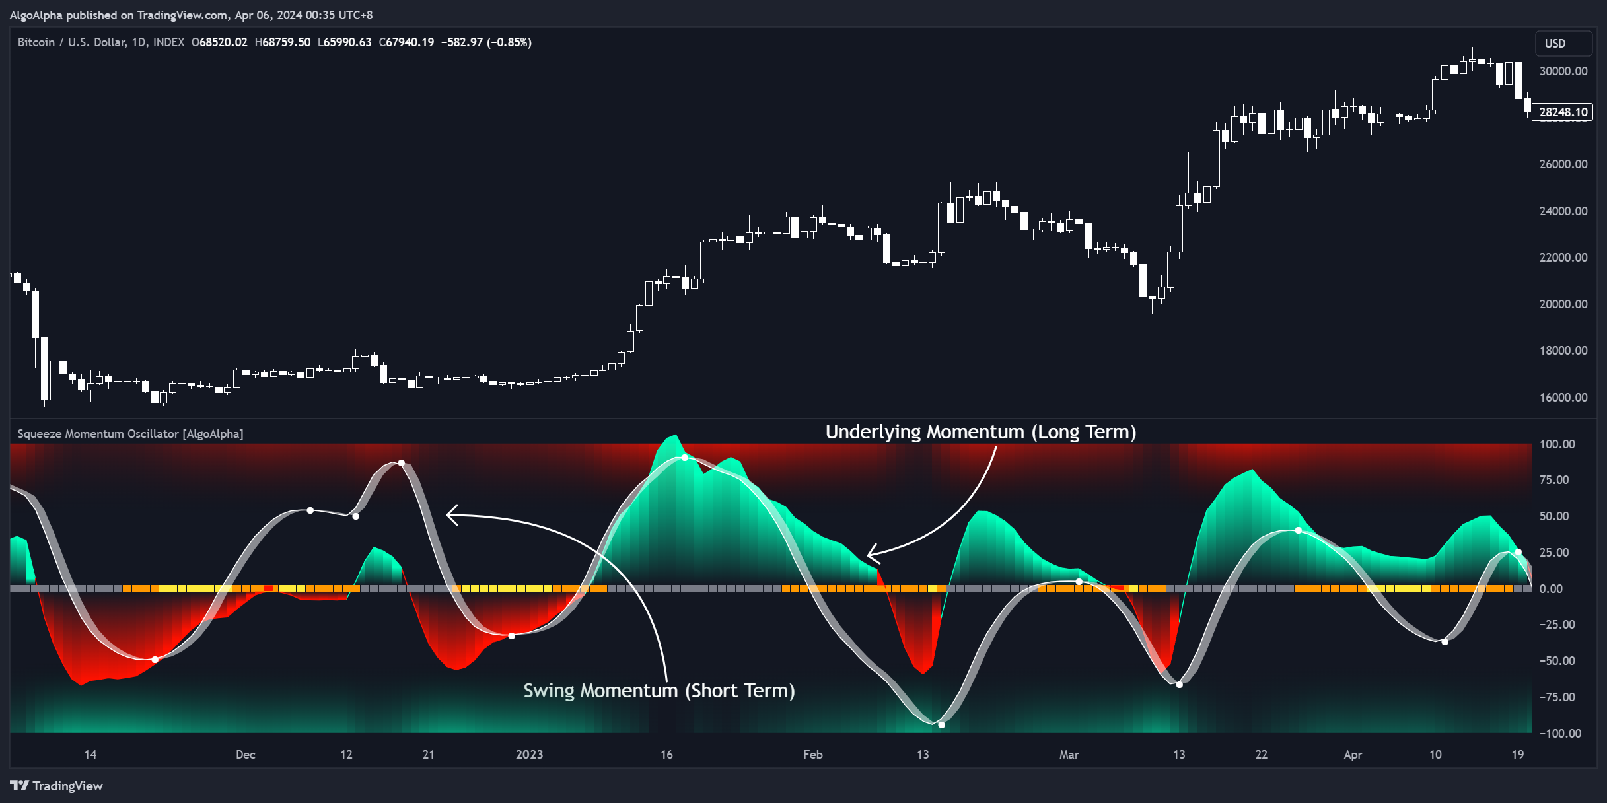The width and height of the screenshot is (1607, 803).
Task: Click the 22000.00 price axis label
Action: coord(1563,258)
